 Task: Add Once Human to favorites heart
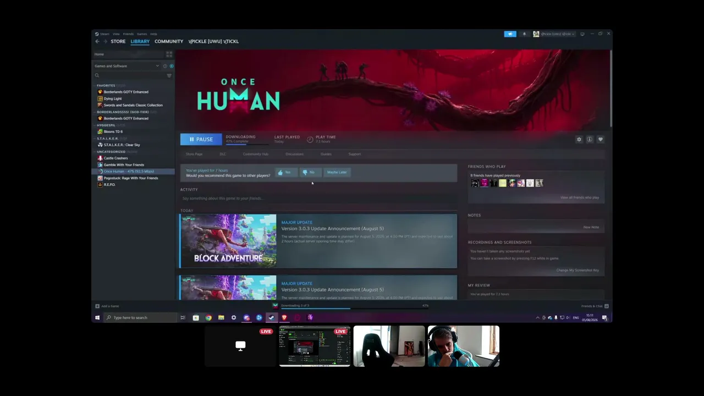tap(600, 139)
